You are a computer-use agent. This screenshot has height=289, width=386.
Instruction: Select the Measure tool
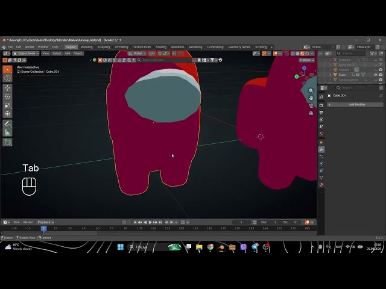tap(7, 132)
